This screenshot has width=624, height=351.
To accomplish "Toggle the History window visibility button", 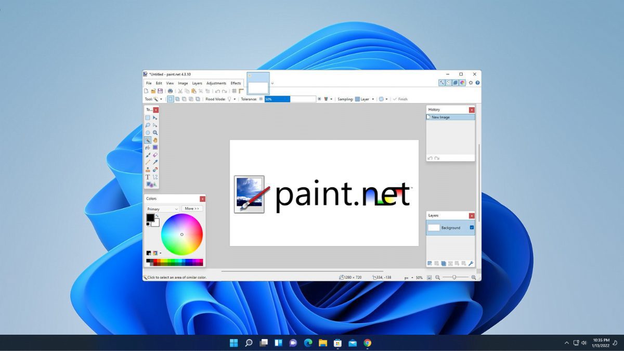I will pos(448,83).
